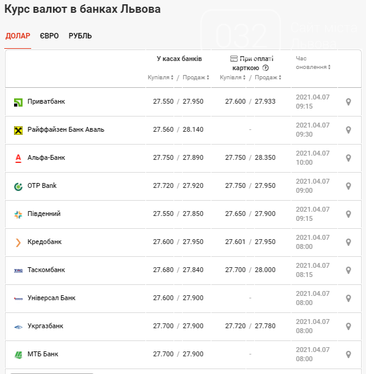Click the У касах банків column header
Viewport: 366px width, 374px height.
pos(179,59)
